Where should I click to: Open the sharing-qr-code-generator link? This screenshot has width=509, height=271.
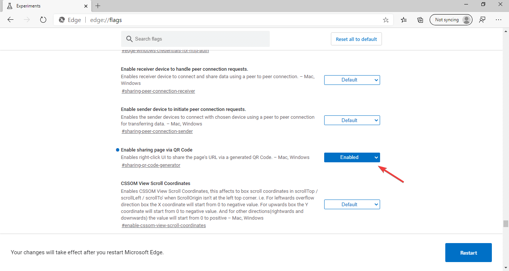(x=151, y=165)
